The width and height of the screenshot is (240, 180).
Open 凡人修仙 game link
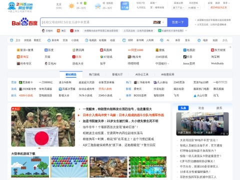tap(160, 82)
